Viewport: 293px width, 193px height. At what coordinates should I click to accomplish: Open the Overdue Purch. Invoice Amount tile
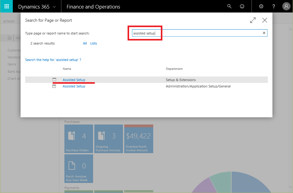139,139
